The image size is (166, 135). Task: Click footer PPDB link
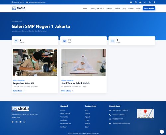click(x=87, y=120)
